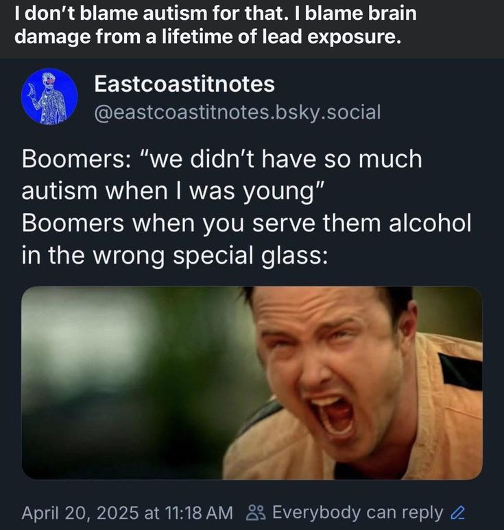Click the line "Boomers when you serve them alcohol"
This screenshot has height=530, width=504.
point(246,224)
